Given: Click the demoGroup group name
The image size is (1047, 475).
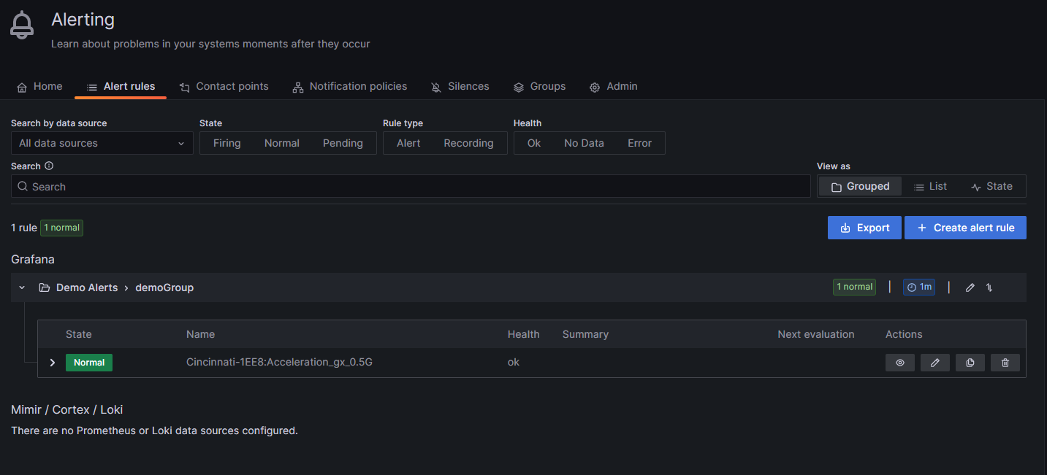Looking at the screenshot, I should pyautogui.click(x=164, y=287).
